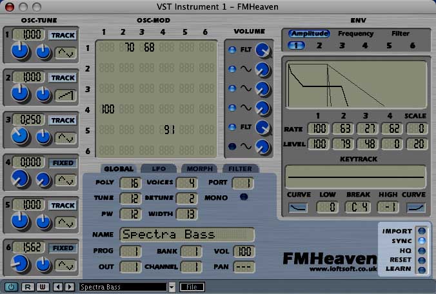Screen dimensions: 436x294
Task: Select the GLOBAL tab
Action: [119, 168]
